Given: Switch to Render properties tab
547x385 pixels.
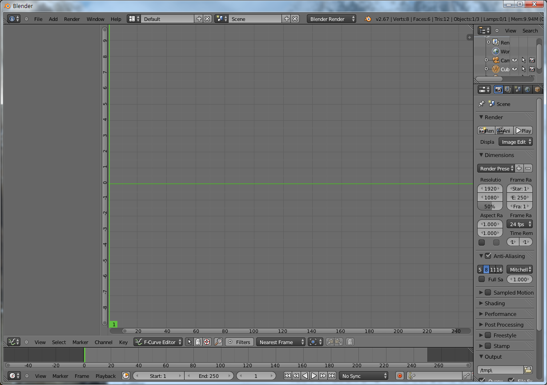Looking at the screenshot, I should click(x=499, y=89).
